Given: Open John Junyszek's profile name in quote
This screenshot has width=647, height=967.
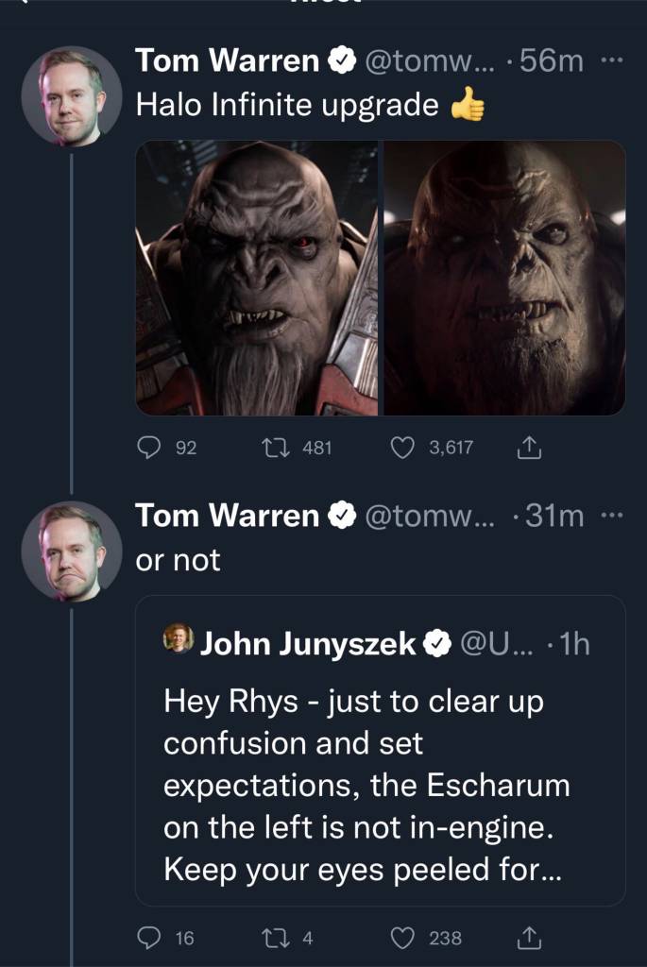Looking at the screenshot, I should click(x=308, y=644).
